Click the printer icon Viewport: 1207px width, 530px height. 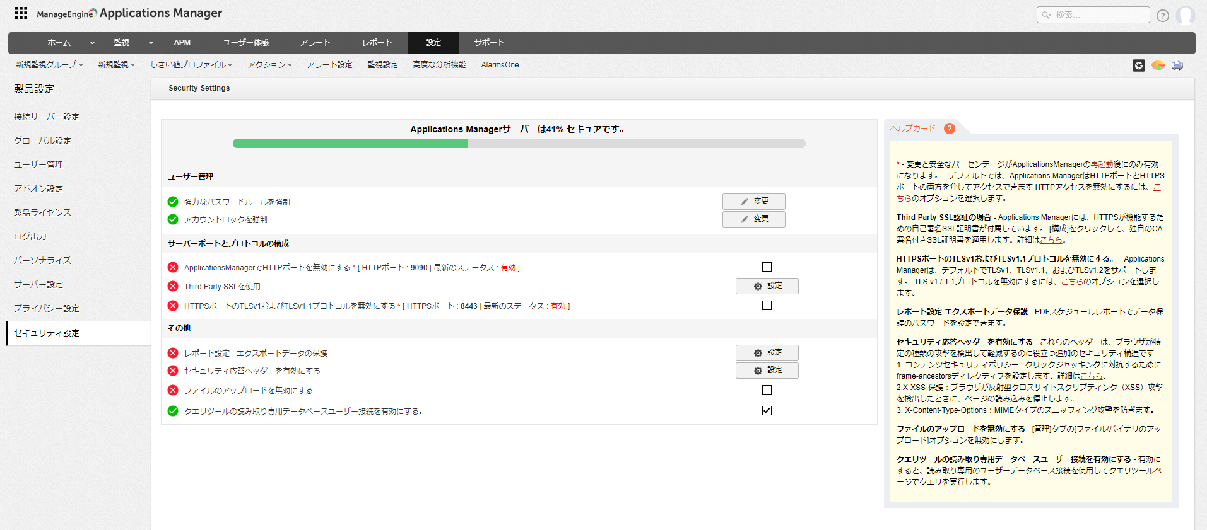[1177, 66]
